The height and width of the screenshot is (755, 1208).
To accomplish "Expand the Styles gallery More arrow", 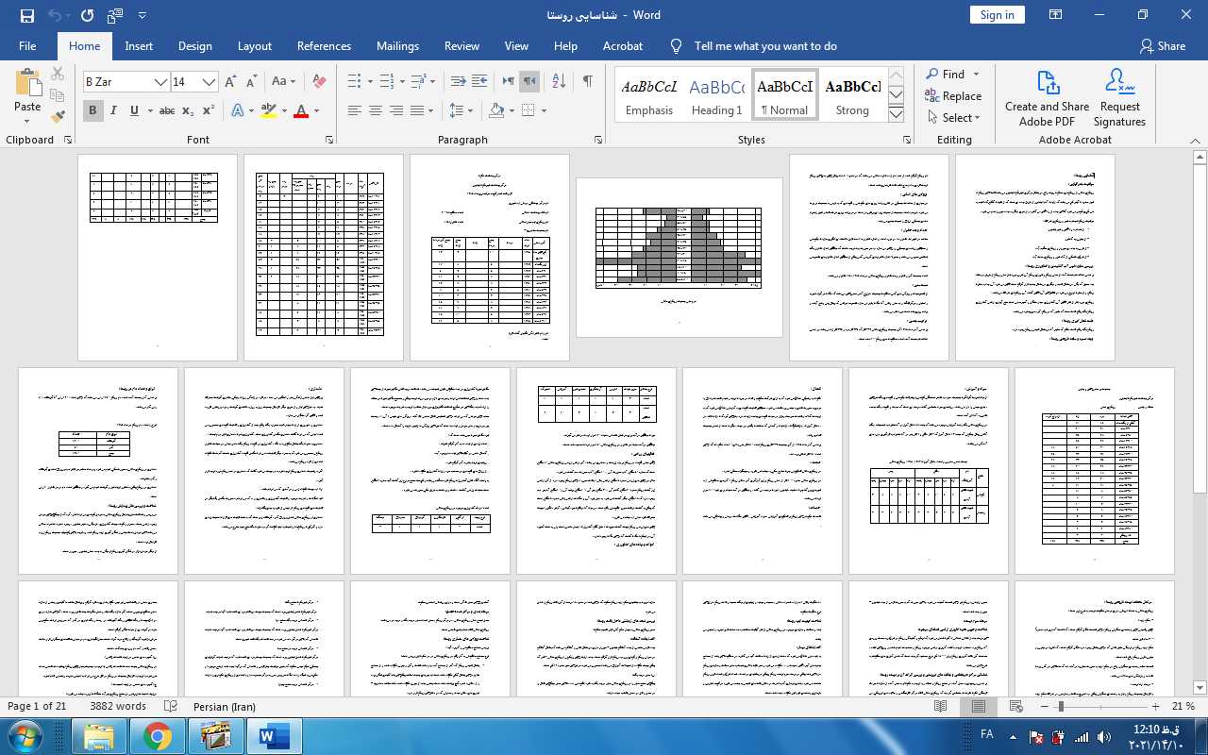I will (897, 114).
